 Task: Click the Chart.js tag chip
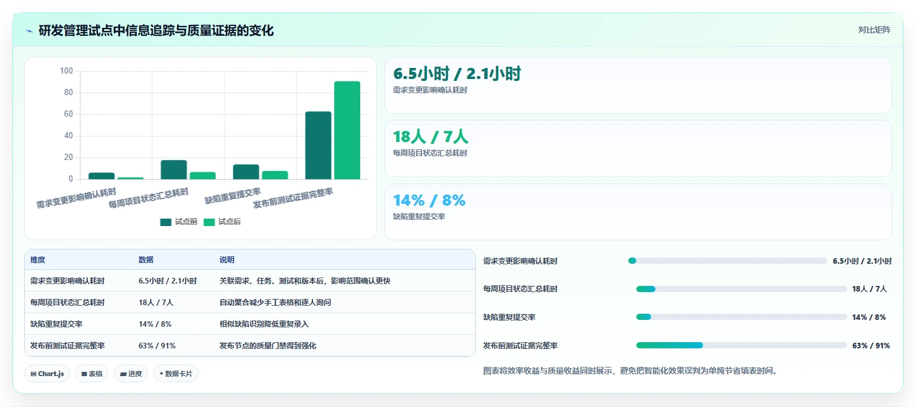tap(47, 374)
